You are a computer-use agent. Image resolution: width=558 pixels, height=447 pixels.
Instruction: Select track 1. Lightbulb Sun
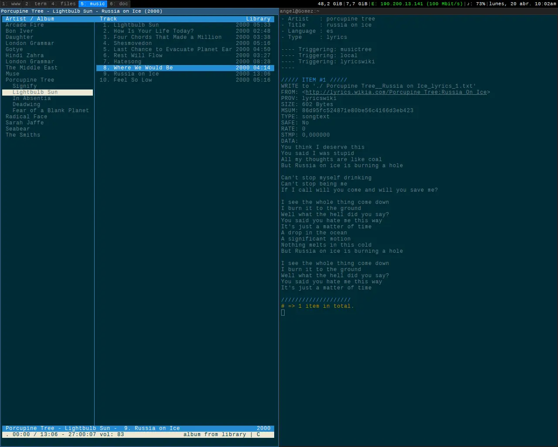(x=185, y=25)
